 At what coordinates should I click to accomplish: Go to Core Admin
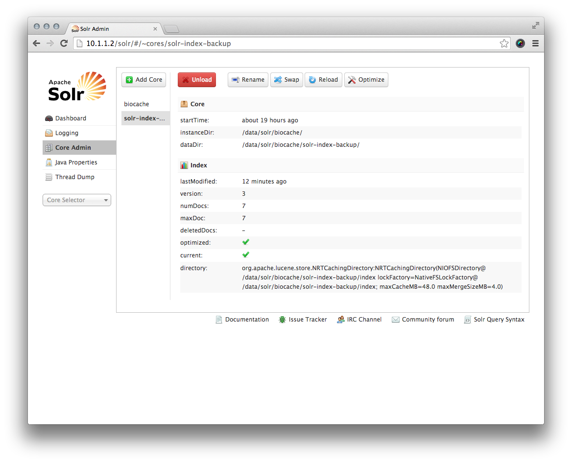(x=79, y=148)
